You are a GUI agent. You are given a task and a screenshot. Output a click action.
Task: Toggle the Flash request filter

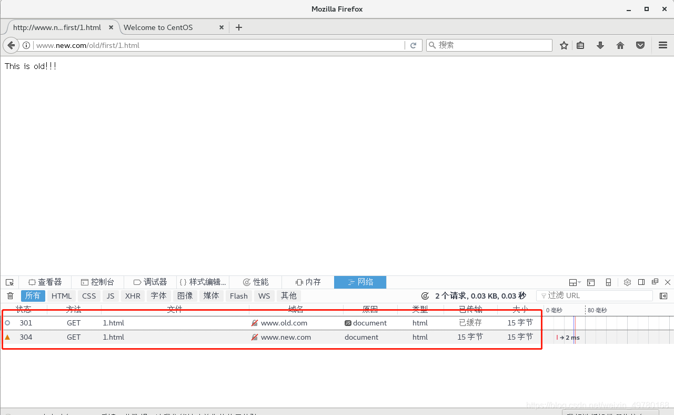click(x=238, y=296)
